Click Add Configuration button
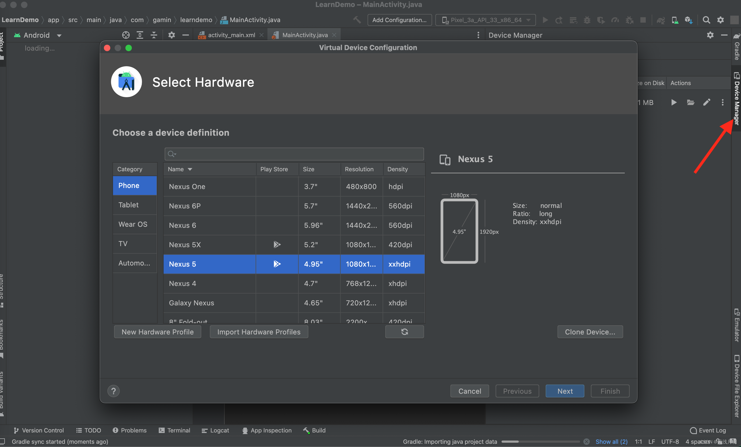The height and width of the screenshot is (447, 741). (x=399, y=20)
